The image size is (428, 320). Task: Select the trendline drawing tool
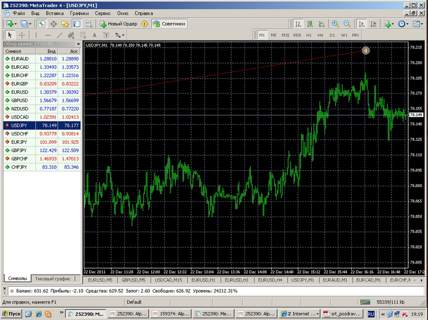point(59,35)
